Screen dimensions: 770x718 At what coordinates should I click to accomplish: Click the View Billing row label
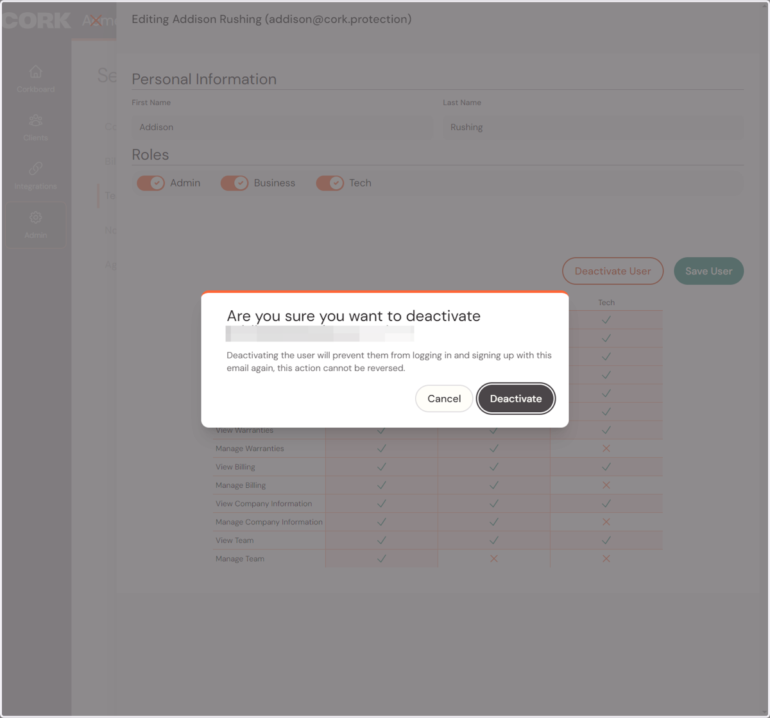235,467
